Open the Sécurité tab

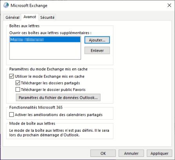pyautogui.click(x=47, y=17)
